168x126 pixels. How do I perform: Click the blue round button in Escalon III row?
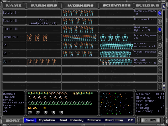(x=160, y=29)
